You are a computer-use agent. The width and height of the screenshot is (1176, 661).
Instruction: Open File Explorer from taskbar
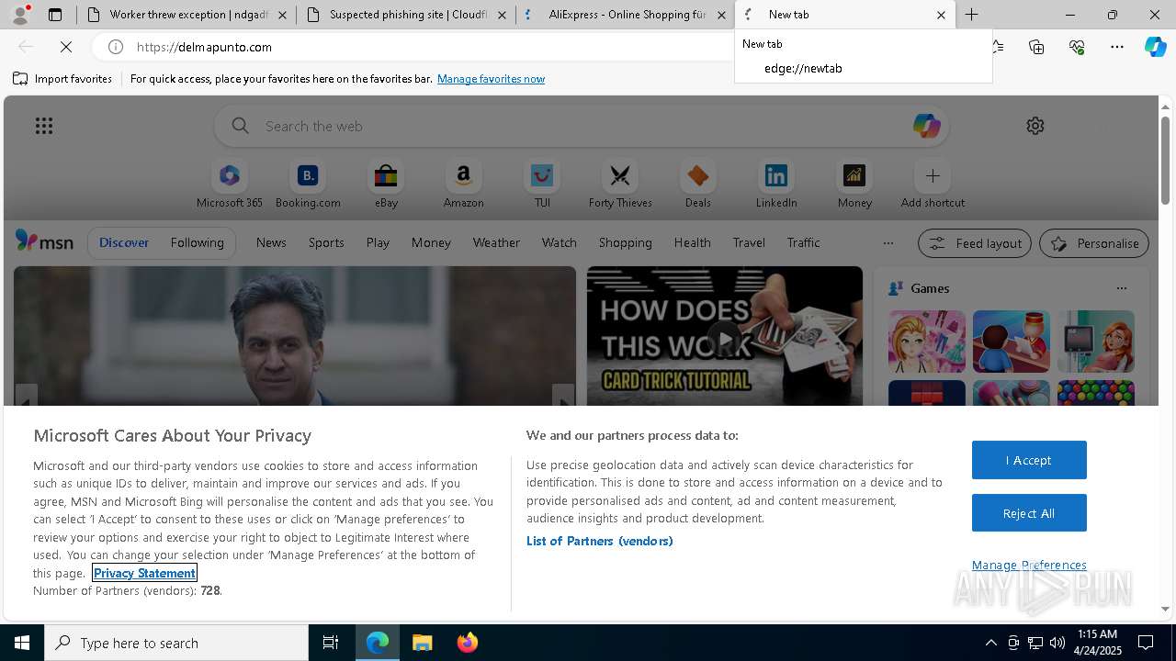point(423,643)
